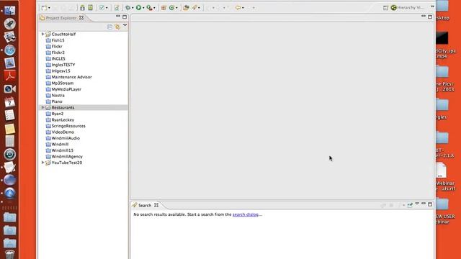Click the New wizard toolbar icon

click(x=44, y=8)
